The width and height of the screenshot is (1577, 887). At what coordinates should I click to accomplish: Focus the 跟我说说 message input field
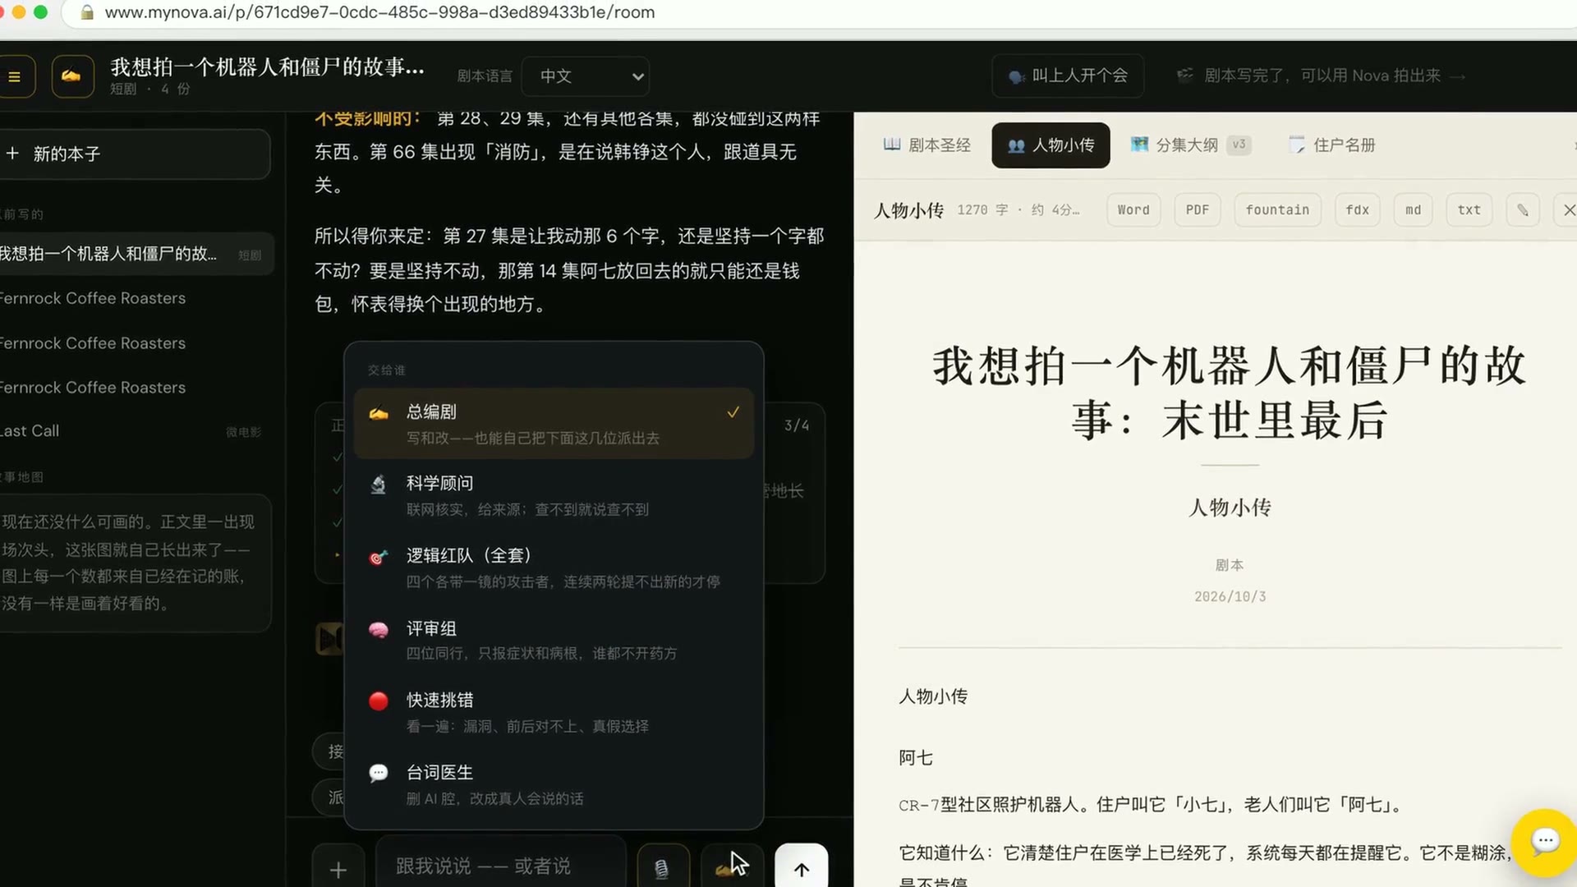(x=501, y=866)
